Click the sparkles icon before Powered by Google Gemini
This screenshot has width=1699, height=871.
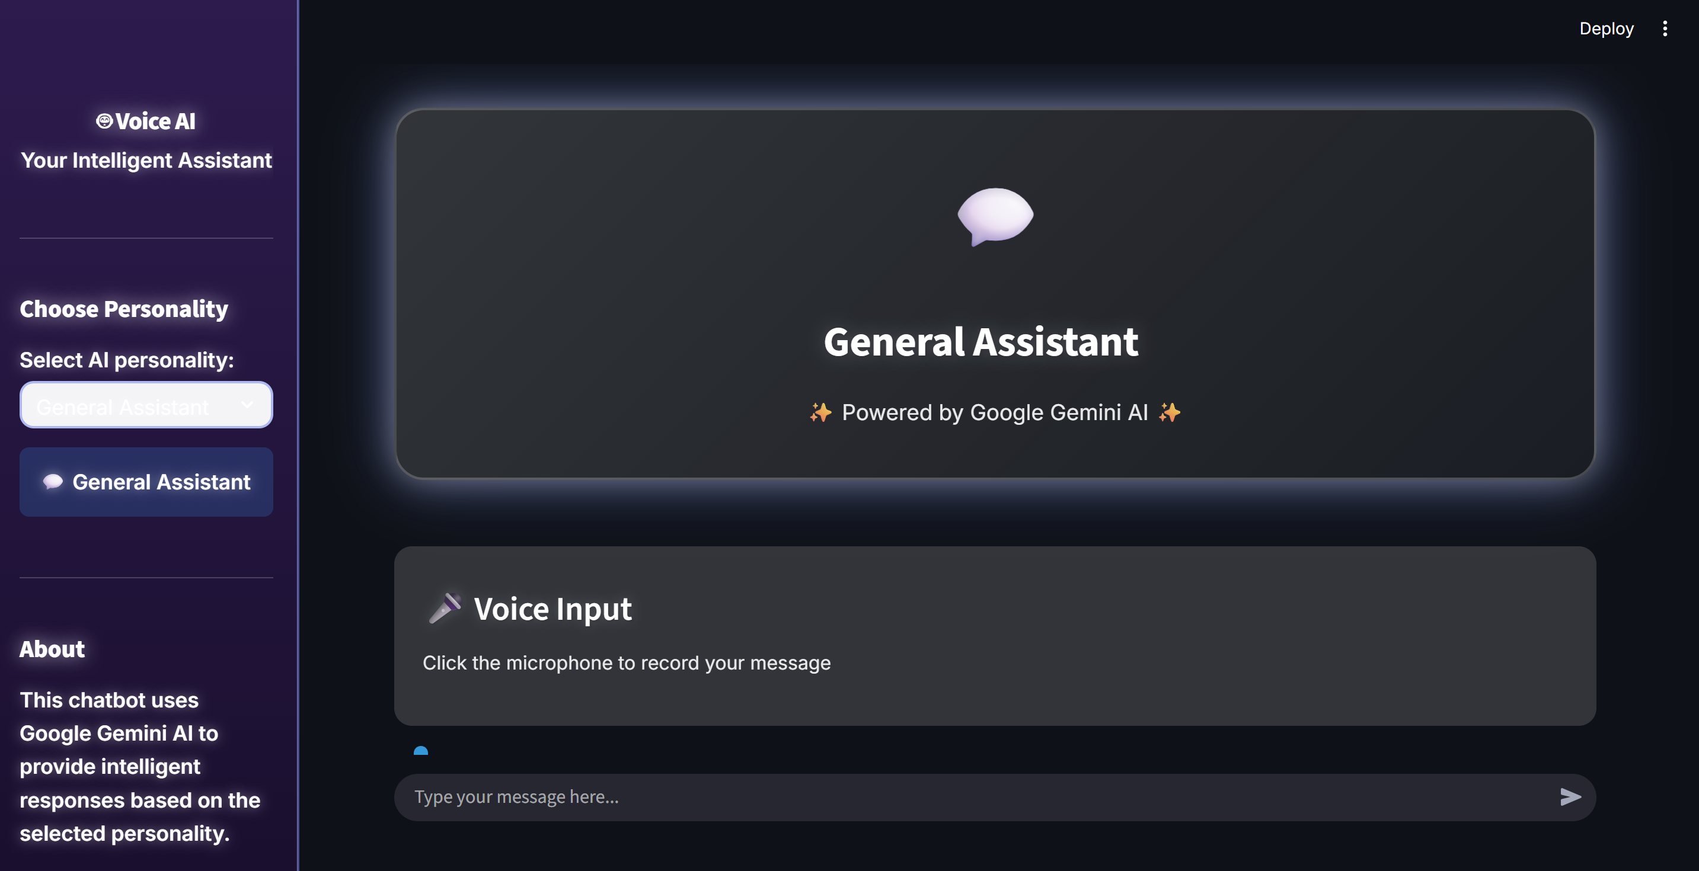[820, 412]
